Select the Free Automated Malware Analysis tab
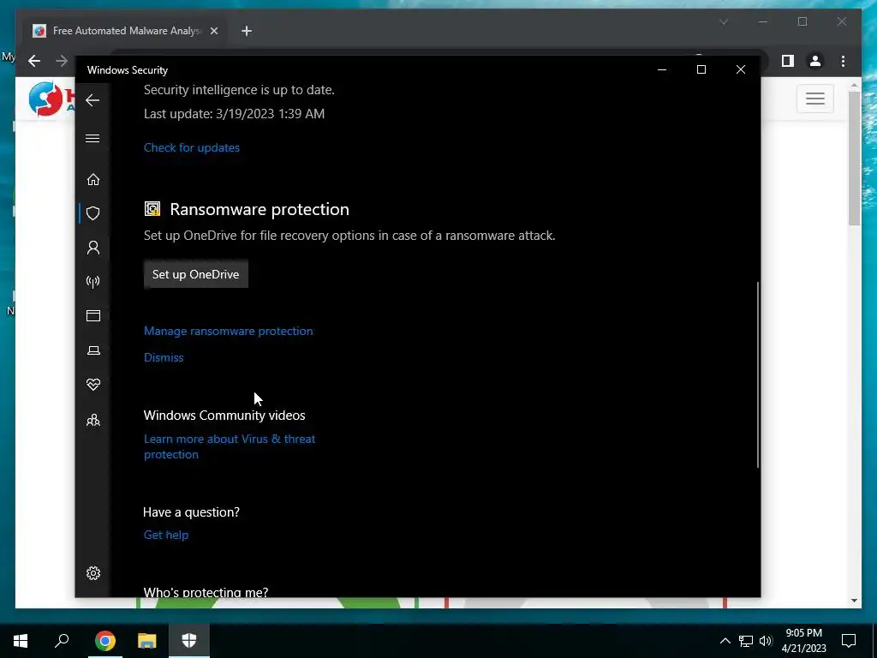 (125, 31)
